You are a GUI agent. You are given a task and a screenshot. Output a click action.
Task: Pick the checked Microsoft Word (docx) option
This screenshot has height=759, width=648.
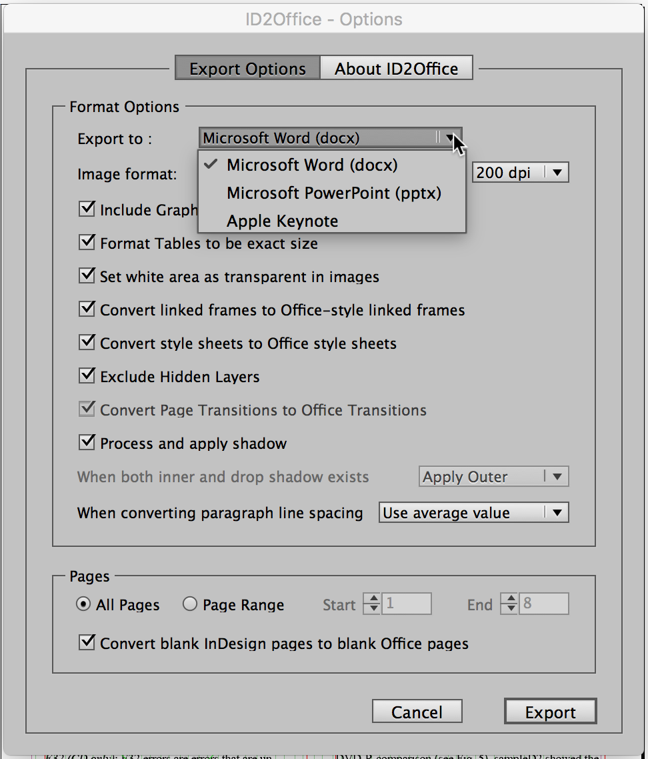(x=311, y=165)
